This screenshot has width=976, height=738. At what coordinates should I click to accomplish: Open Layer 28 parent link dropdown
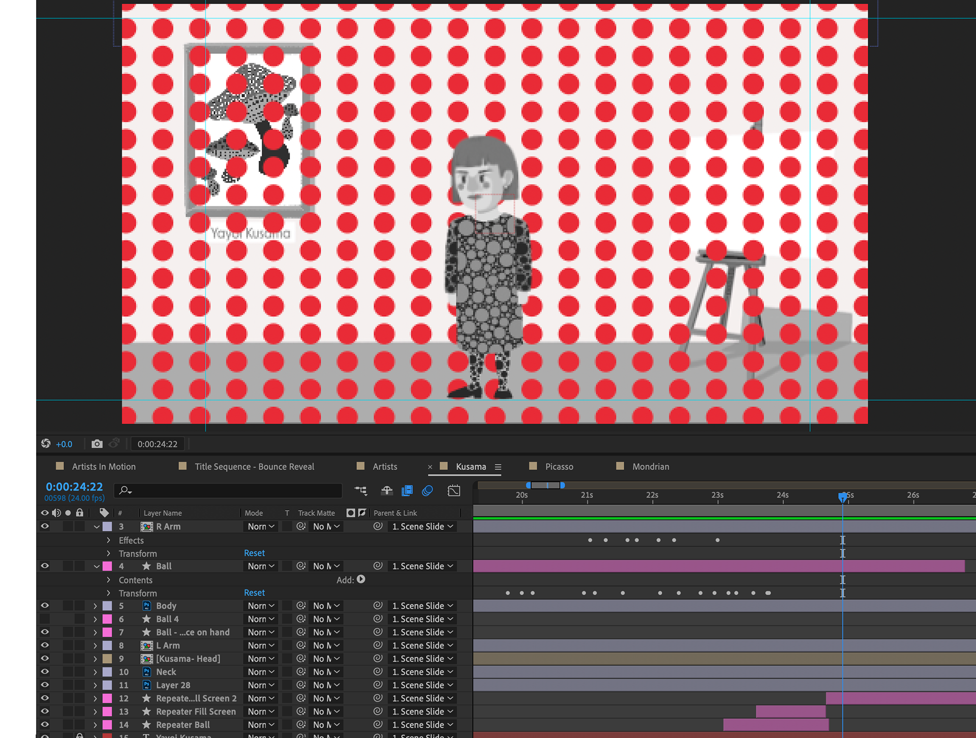(422, 685)
